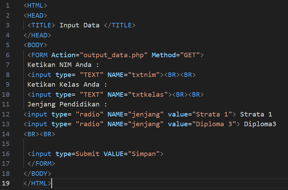
Task: Click the "Input Data" title text
Action: [79, 25]
